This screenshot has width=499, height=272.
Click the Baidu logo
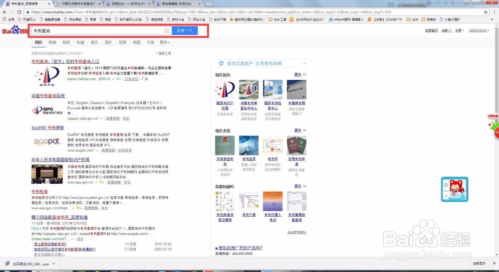click(15, 30)
